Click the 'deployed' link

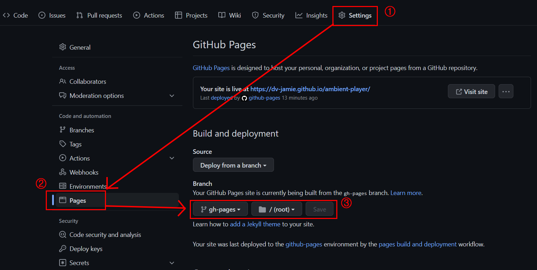coord(221,98)
